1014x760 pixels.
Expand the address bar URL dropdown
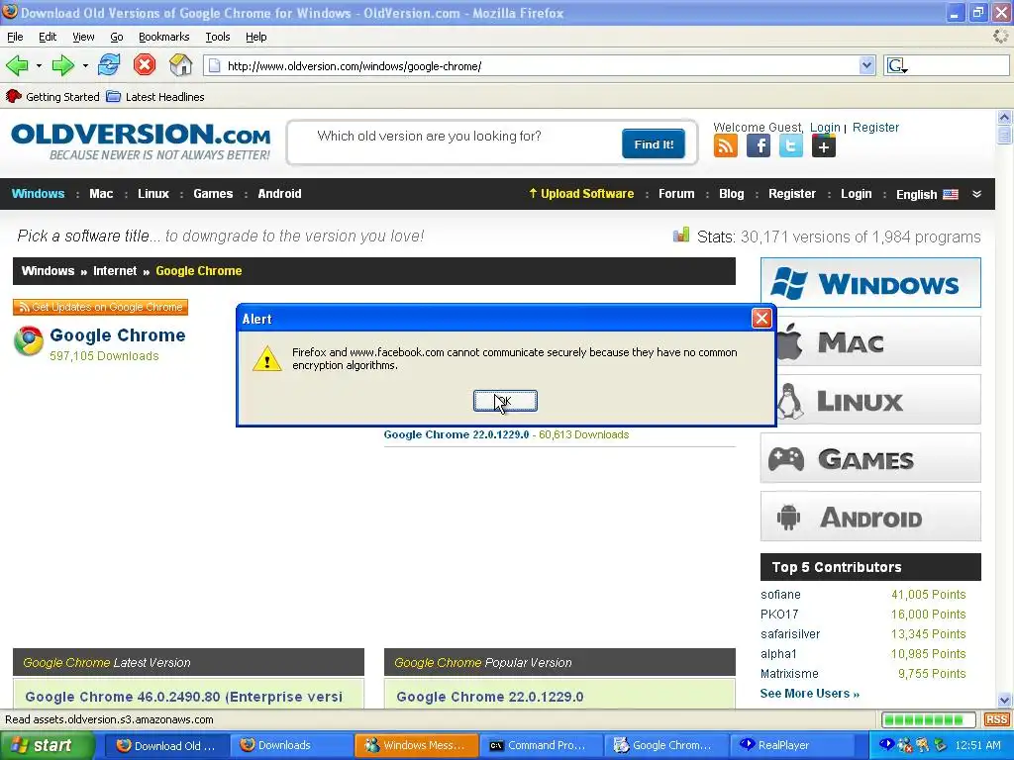[866, 65]
